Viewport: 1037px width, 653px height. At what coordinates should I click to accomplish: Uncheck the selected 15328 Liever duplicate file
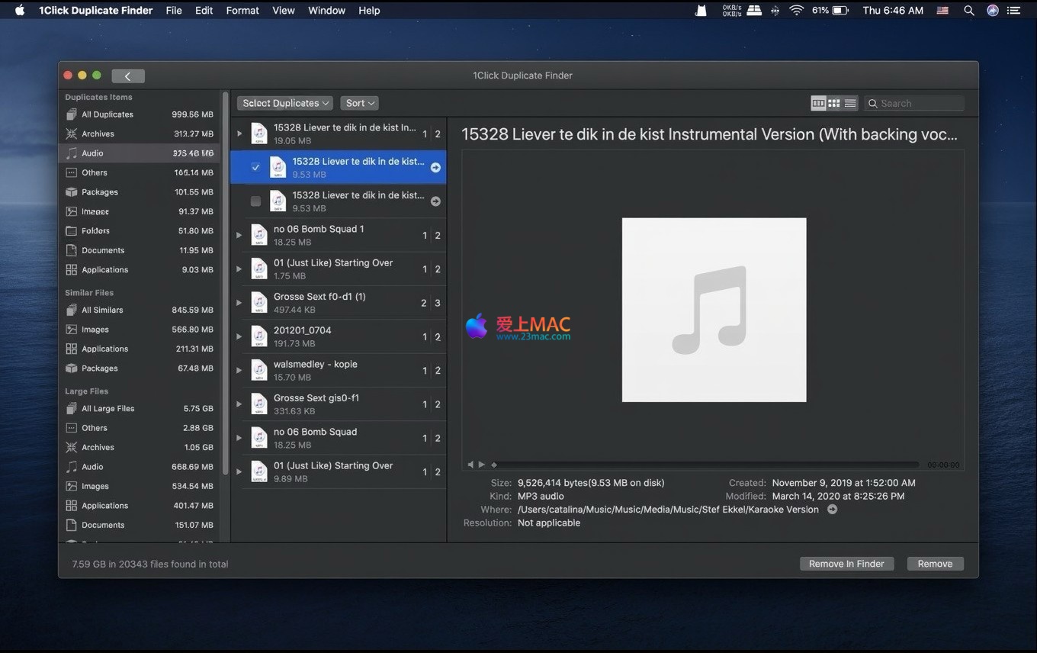pos(255,167)
